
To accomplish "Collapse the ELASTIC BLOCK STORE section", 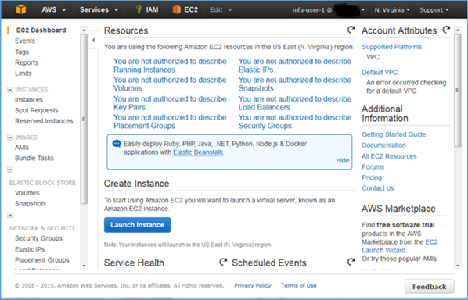I will point(10,170).
